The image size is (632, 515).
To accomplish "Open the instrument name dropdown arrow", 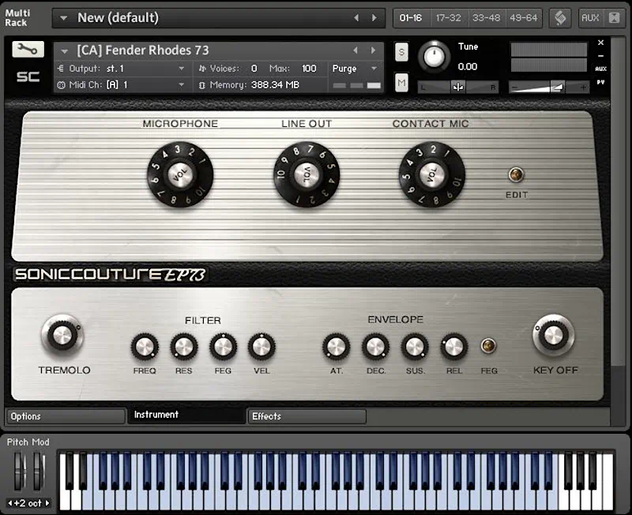I will click(x=65, y=51).
